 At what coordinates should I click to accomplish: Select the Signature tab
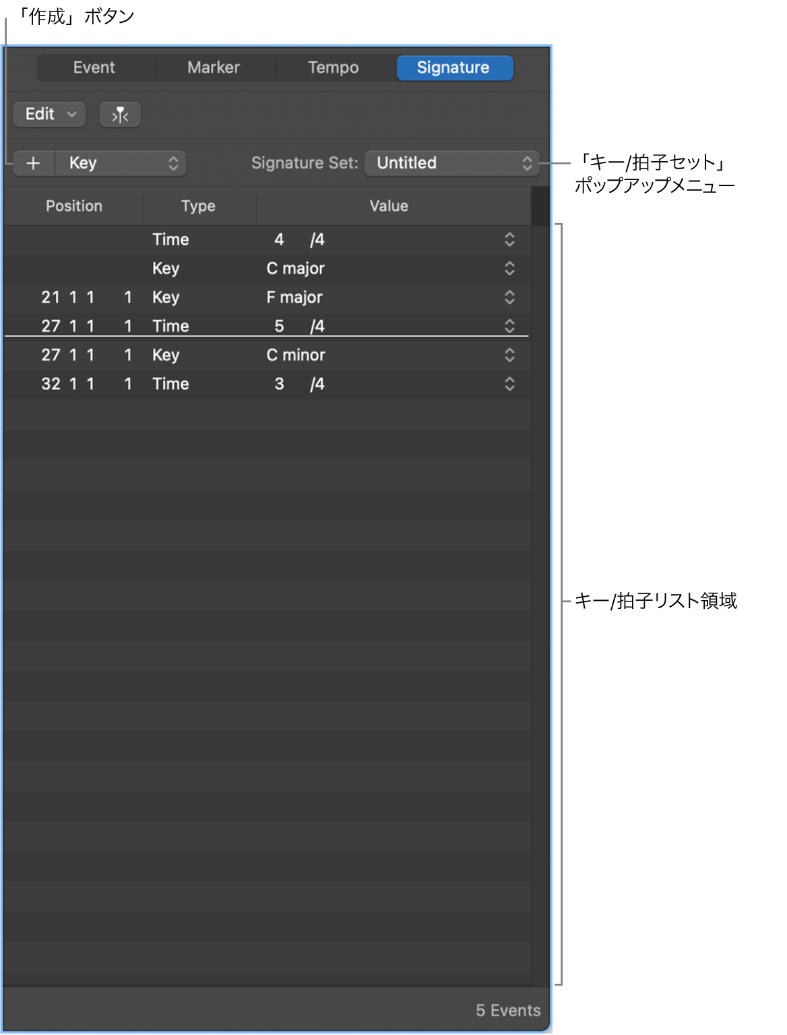coord(453,67)
